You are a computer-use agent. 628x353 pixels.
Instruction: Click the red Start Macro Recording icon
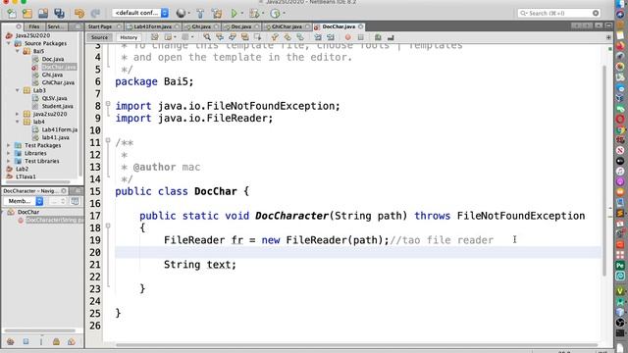[x=347, y=37]
